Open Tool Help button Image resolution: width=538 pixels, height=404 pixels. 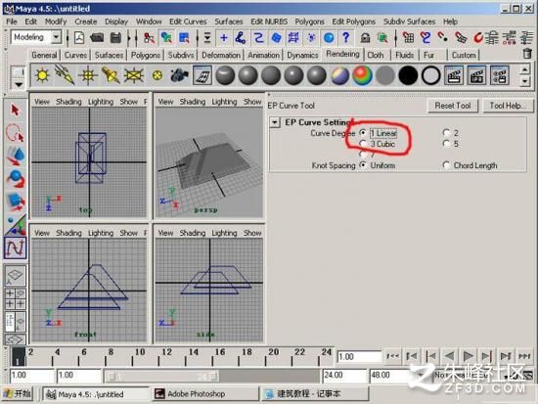pos(508,106)
